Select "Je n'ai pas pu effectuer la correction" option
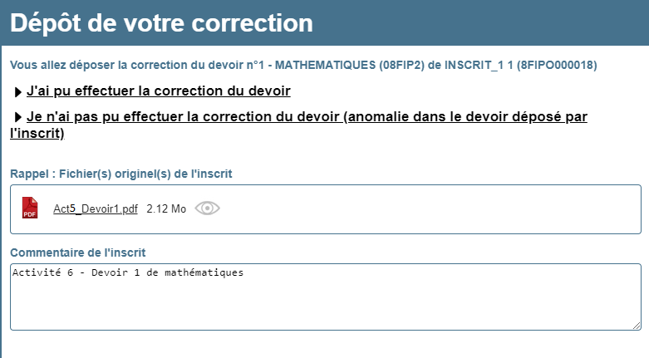Viewport: 649px width, 358px height. point(184,117)
